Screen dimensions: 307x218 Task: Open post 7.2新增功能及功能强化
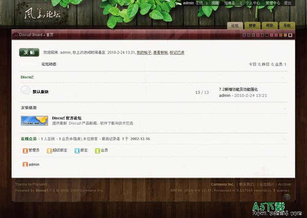[x=238, y=89]
